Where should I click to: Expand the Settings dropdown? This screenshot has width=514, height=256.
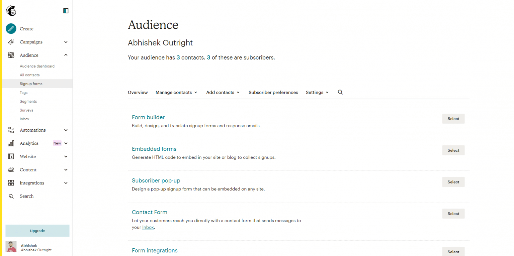[317, 92]
